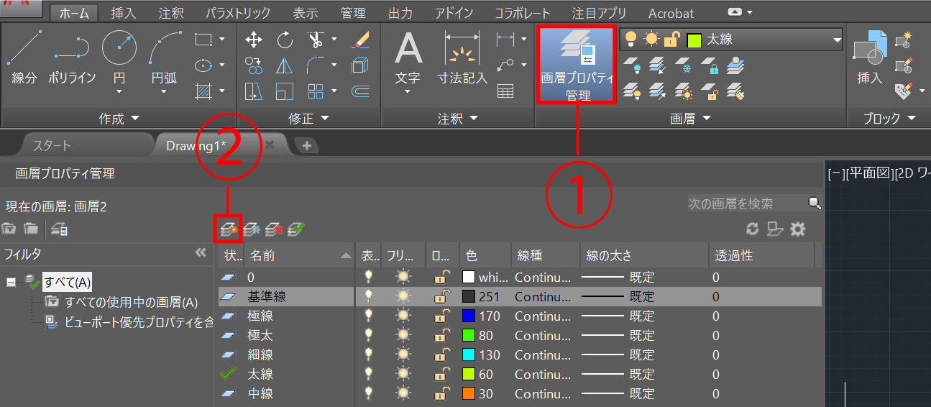
Task: Open layer manager settings gear icon
Action: click(x=797, y=229)
